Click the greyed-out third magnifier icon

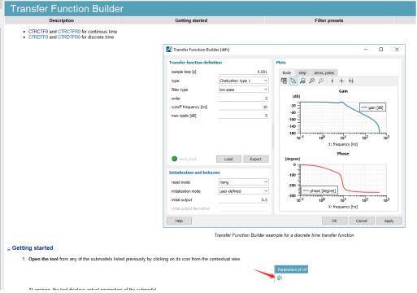(321, 81)
